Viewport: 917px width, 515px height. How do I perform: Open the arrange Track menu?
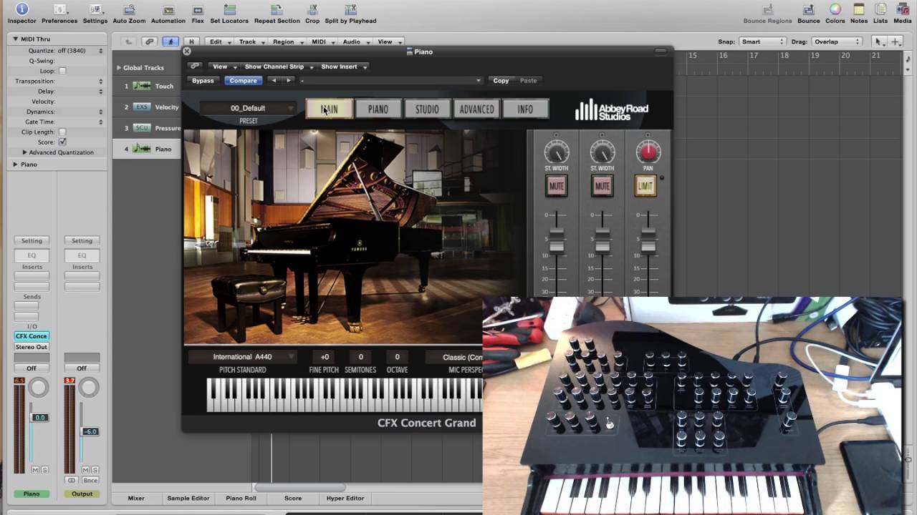pyautogui.click(x=251, y=42)
